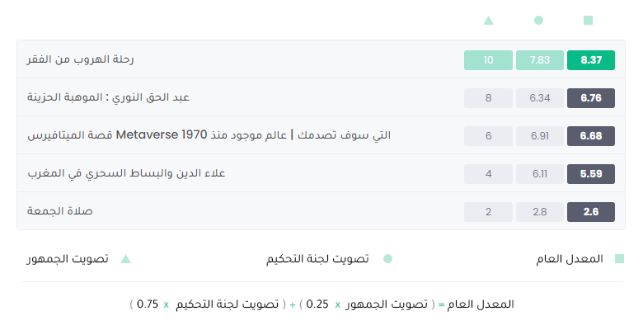This screenshot has width=643, height=330.
Task: Select the green 8.37 overall score badge
Action: click(591, 60)
